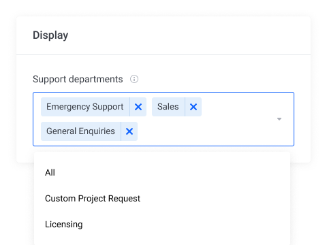Remove the General Enquiries tag
This screenshot has width=327, height=245.
coord(129,131)
